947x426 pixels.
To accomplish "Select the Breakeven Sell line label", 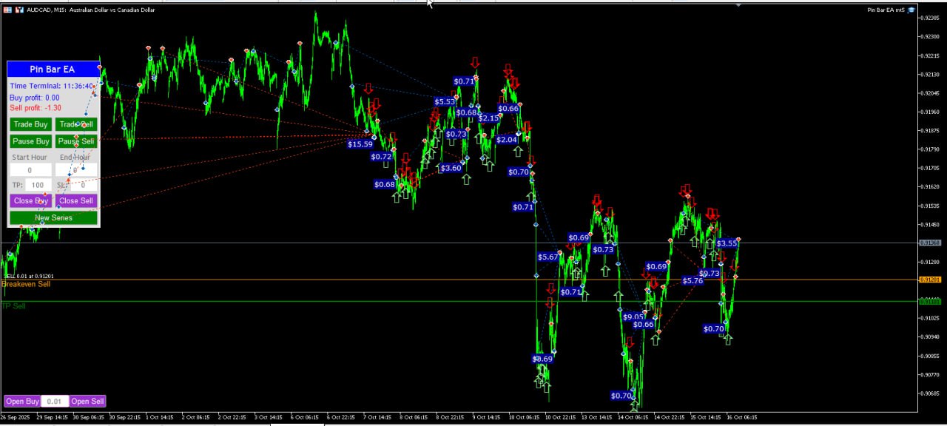I will tap(26, 284).
